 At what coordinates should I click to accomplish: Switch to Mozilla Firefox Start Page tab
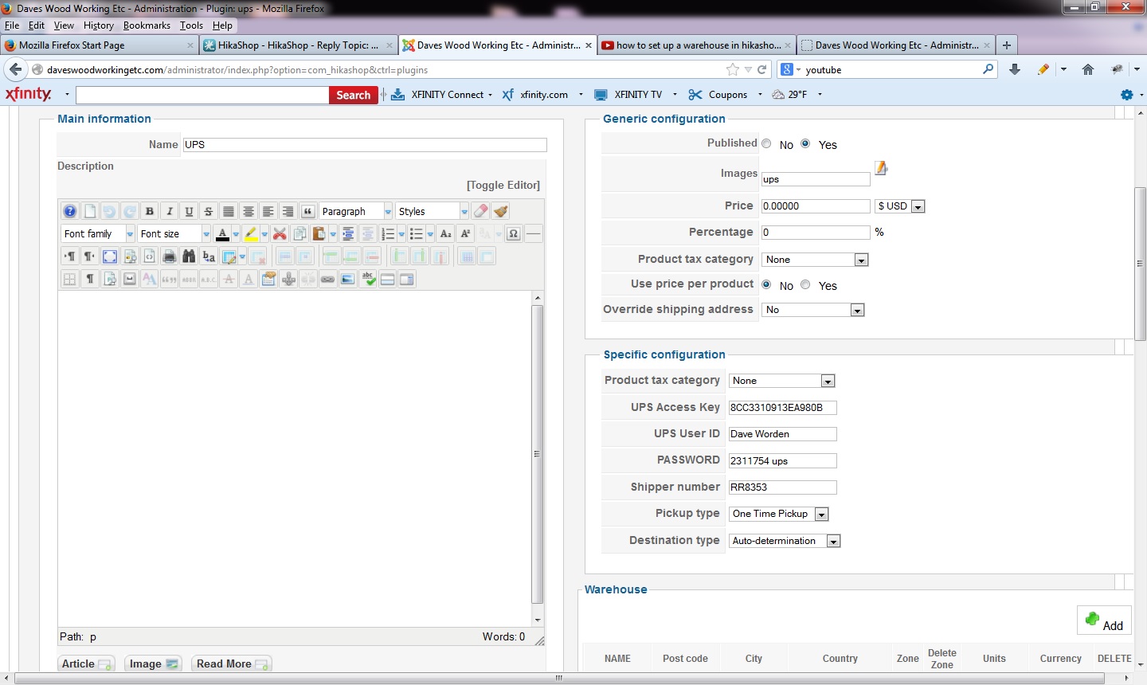point(99,45)
